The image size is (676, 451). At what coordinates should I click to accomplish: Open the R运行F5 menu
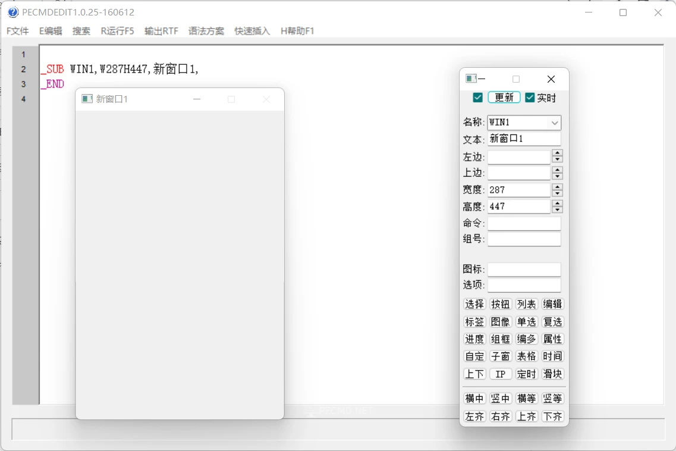tap(117, 31)
